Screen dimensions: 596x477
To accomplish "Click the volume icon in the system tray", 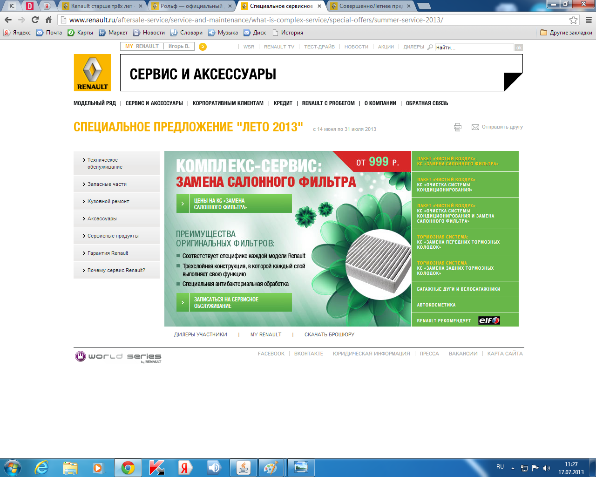I will tap(547, 468).
